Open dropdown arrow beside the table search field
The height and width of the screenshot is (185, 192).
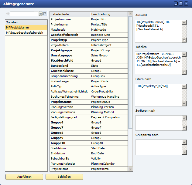pos(46,13)
